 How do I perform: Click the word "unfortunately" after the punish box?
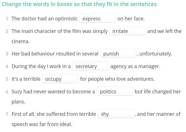[x=156, y=54]
